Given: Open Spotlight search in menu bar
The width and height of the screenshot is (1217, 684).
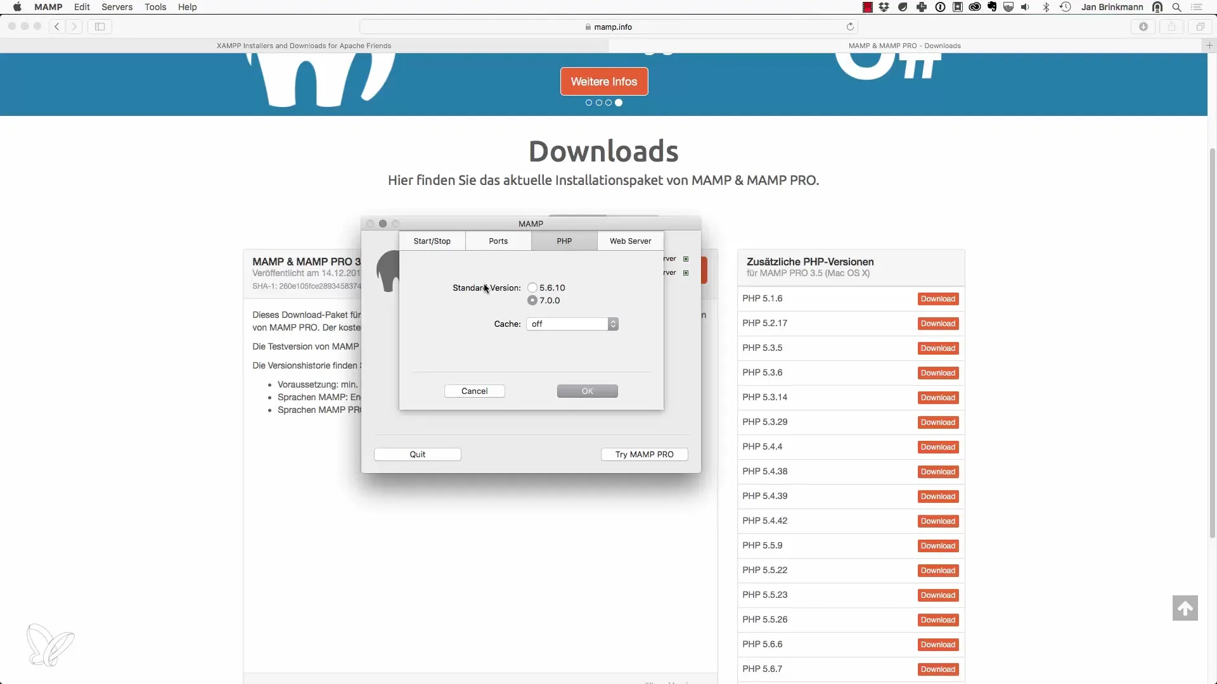Looking at the screenshot, I should pyautogui.click(x=1176, y=7).
